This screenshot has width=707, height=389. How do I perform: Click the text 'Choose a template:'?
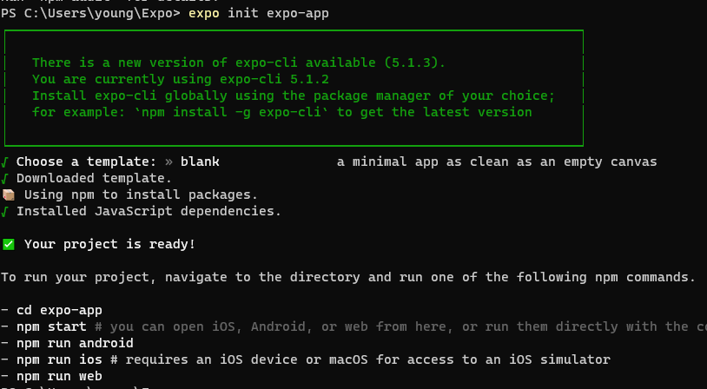click(86, 162)
